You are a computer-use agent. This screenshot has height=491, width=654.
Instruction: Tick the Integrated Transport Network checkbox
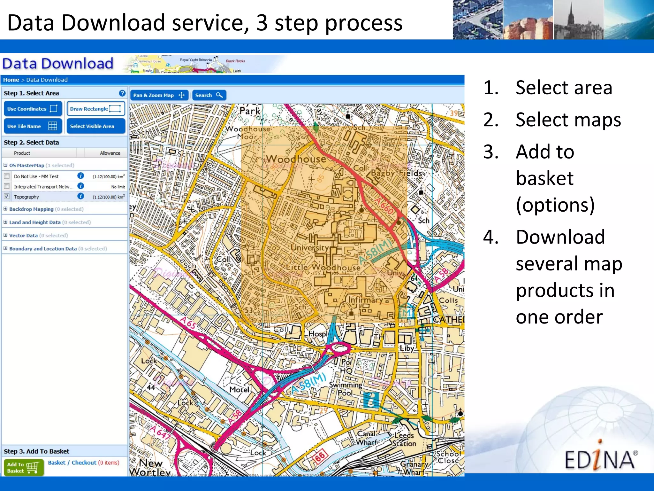7,186
